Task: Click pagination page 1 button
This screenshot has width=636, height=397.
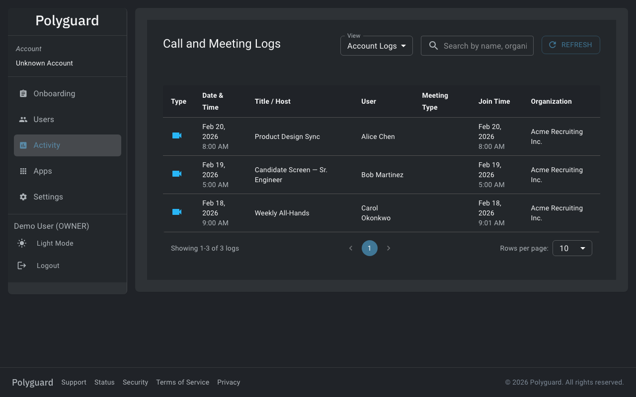Action: pyautogui.click(x=369, y=248)
